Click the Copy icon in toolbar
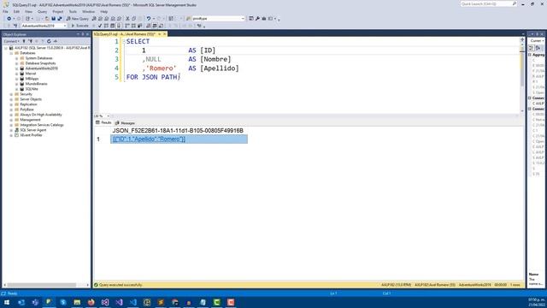The height and width of the screenshot is (308, 547). click(133, 19)
